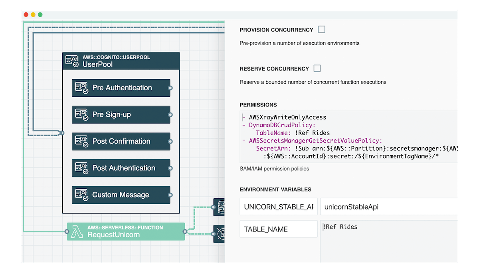Click the Custom Message trigger icon
The image size is (479, 278).
[82, 195]
